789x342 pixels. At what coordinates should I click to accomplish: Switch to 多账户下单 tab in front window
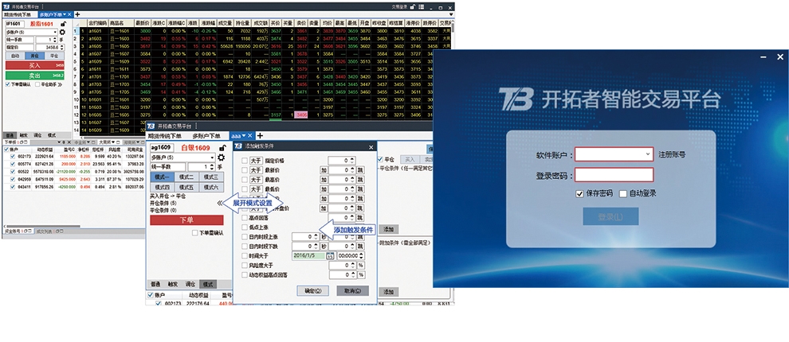click(206, 135)
